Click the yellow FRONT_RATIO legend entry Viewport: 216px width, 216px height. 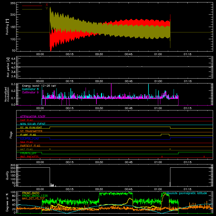(31, 193)
